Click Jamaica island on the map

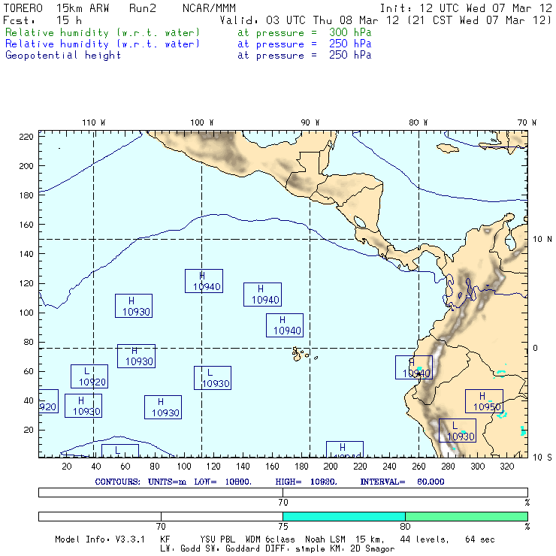click(x=448, y=148)
